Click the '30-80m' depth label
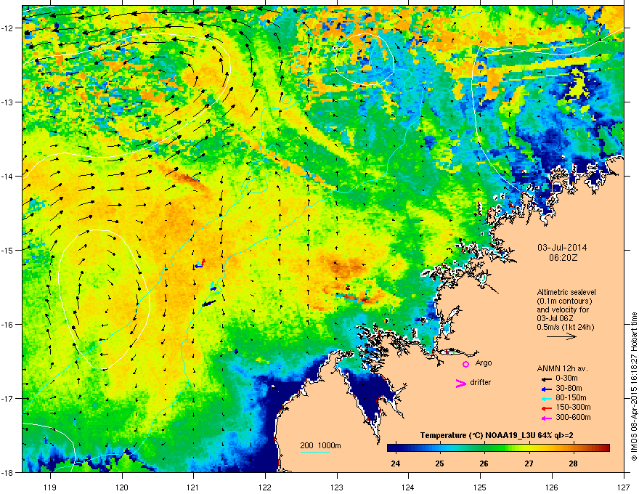Viewport: 639px width, 494px height. tap(569, 388)
